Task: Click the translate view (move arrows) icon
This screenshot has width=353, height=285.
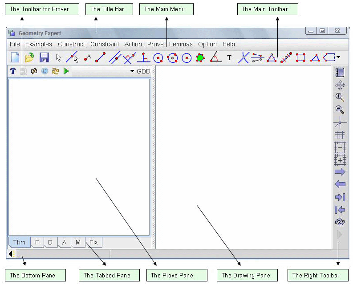Action: coord(340,85)
